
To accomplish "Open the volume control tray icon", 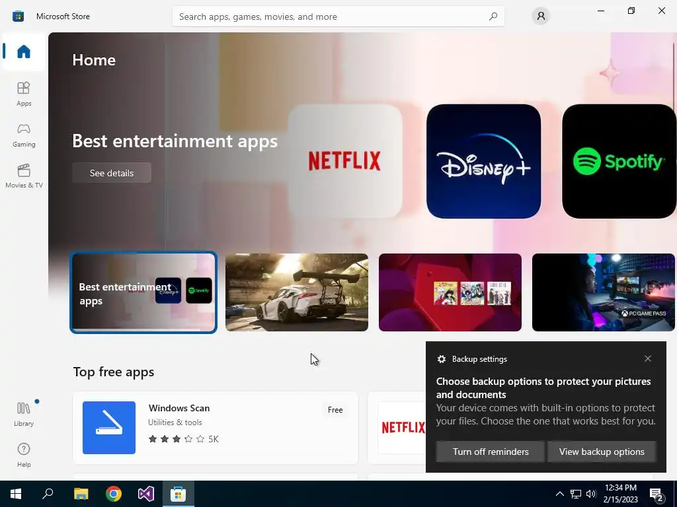I will pyautogui.click(x=591, y=494).
